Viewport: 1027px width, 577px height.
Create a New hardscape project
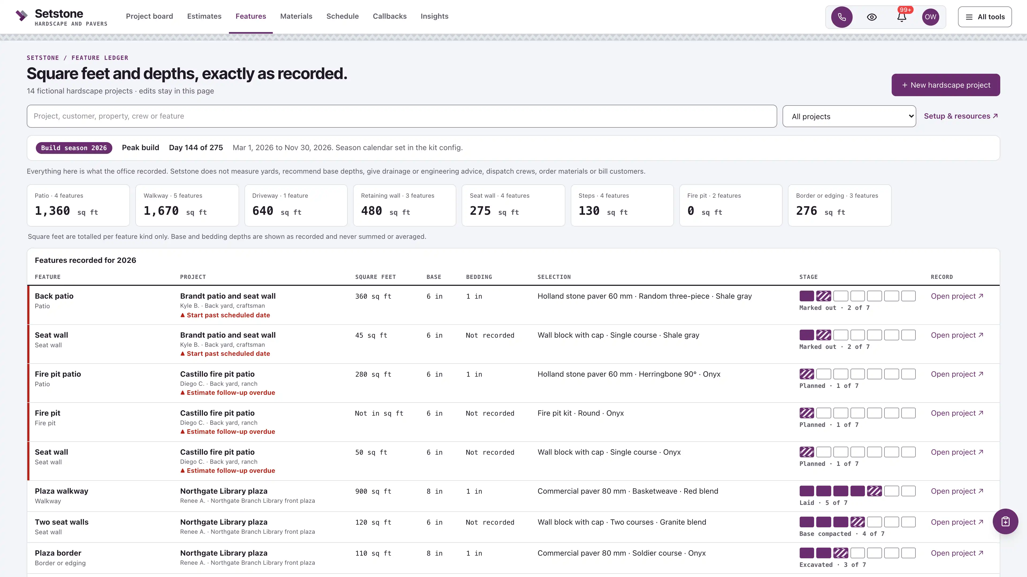click(946, 85)
